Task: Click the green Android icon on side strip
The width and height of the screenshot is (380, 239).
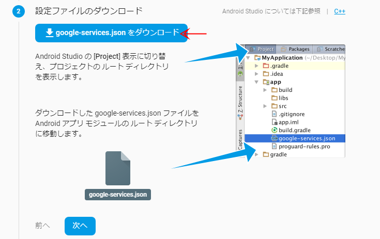Action: (x=240, y=74)
